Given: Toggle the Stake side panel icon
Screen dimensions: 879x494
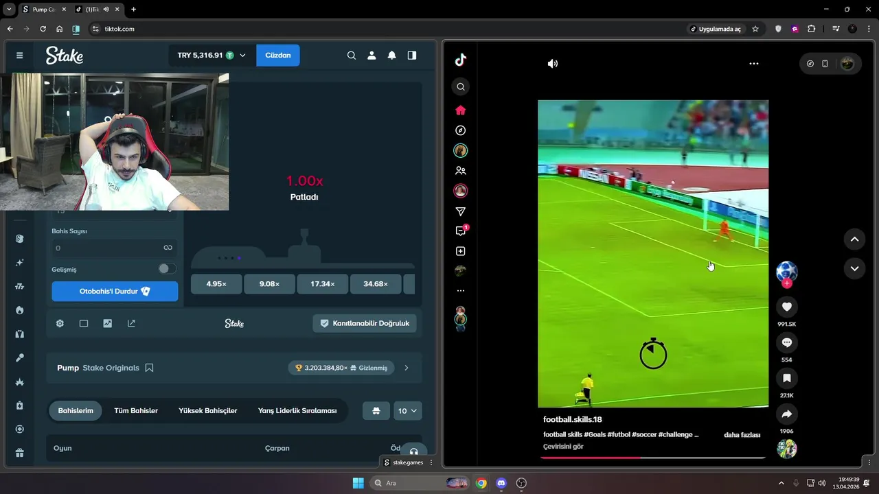Looking at the screenshot, I should click(412, 55).
